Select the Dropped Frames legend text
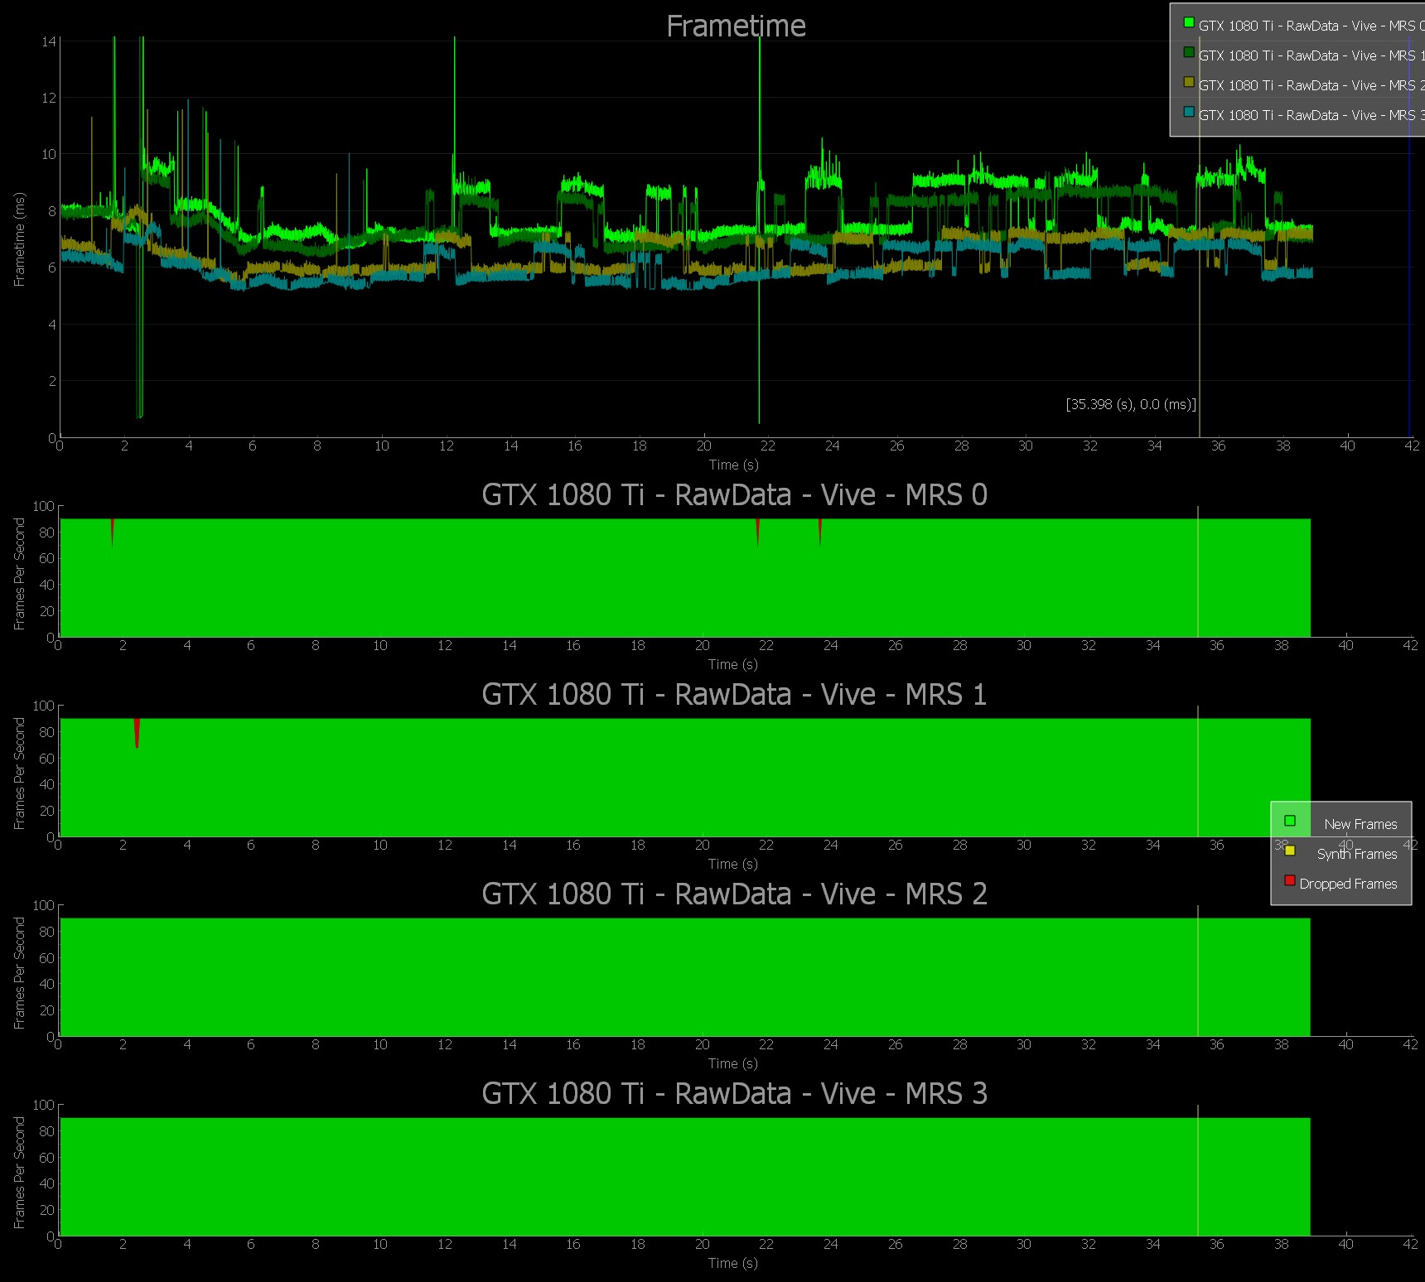The image size is (1425, 1282). pos(1348,884)
